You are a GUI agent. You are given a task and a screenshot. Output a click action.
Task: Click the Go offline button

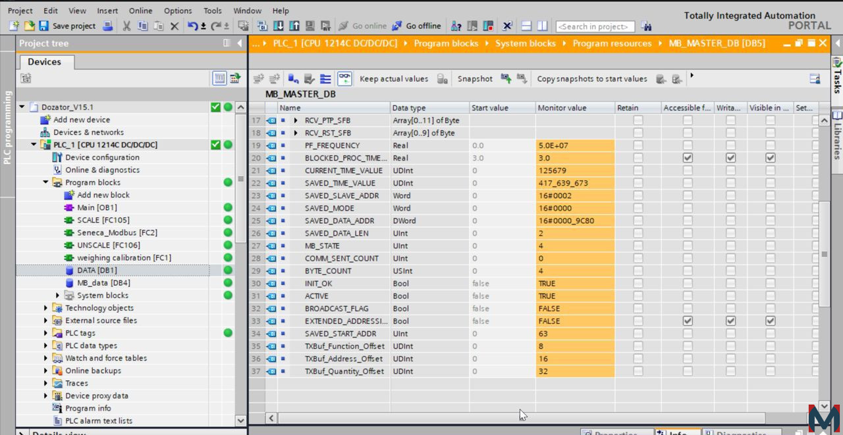416,26
